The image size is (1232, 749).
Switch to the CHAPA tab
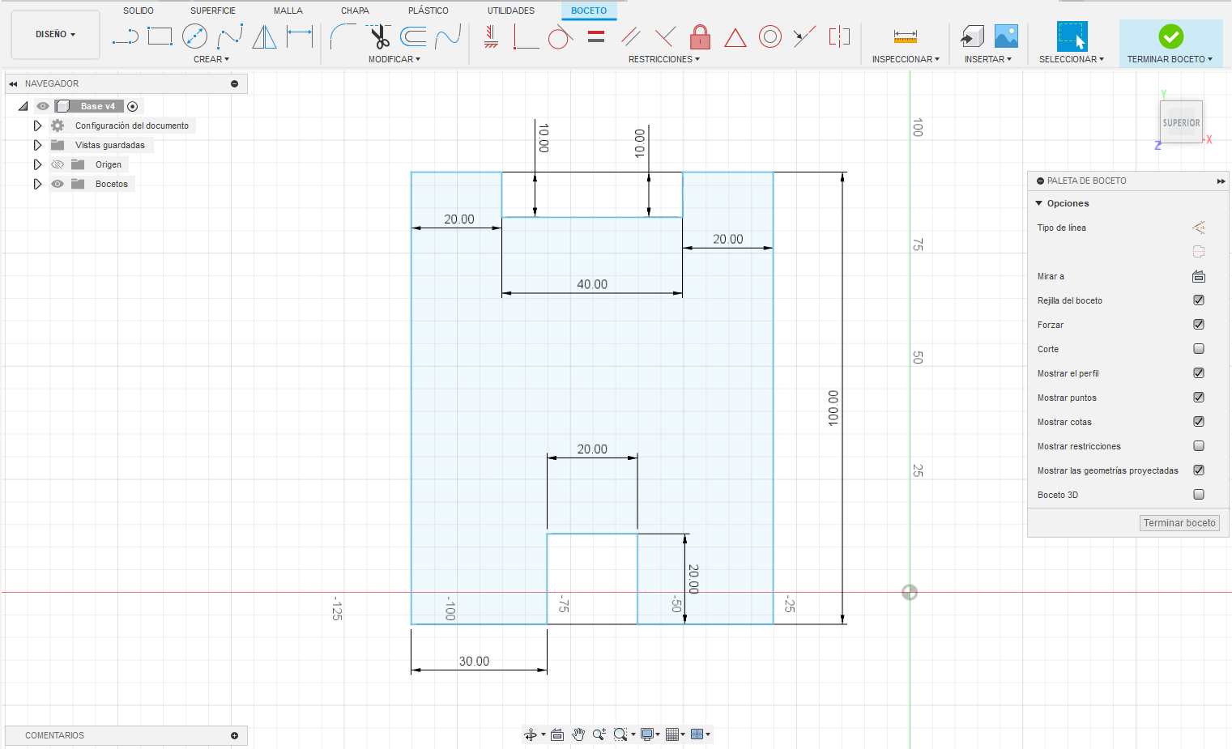point(355,11)
